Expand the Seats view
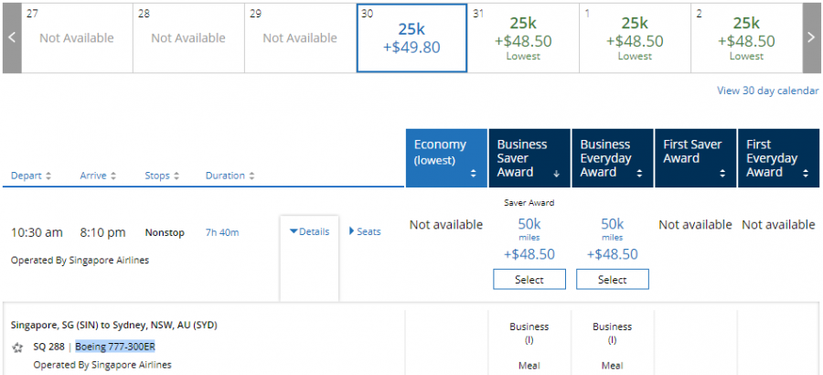The image size is (823, 375). point(365,231)
